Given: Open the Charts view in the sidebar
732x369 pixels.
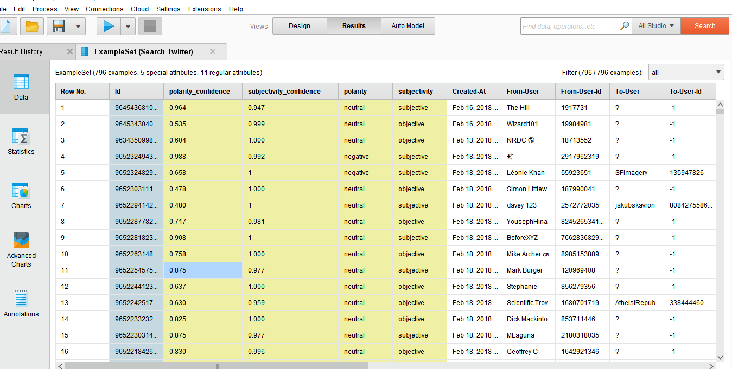Looking at the screenshot, I should 21,196.
